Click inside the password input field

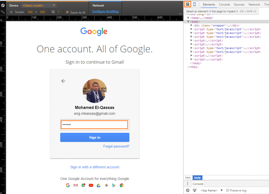click(x=95, y=125)
